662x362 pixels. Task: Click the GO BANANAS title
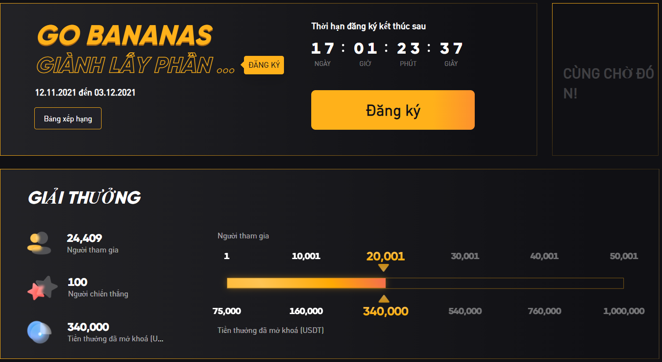coord(125,35)
